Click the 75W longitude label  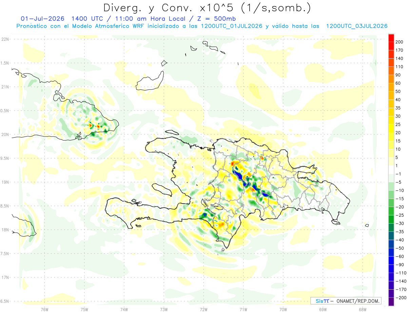point(84,309)
